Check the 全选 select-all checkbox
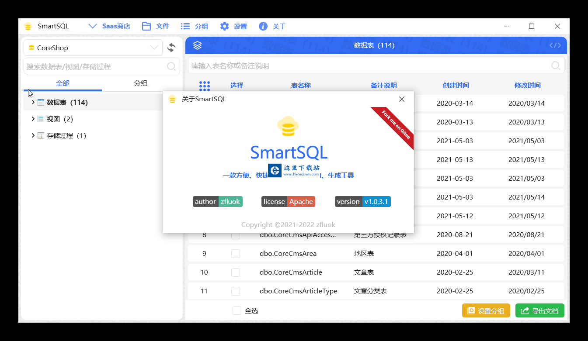The image size is (588, 341). [x=237, y=310]
